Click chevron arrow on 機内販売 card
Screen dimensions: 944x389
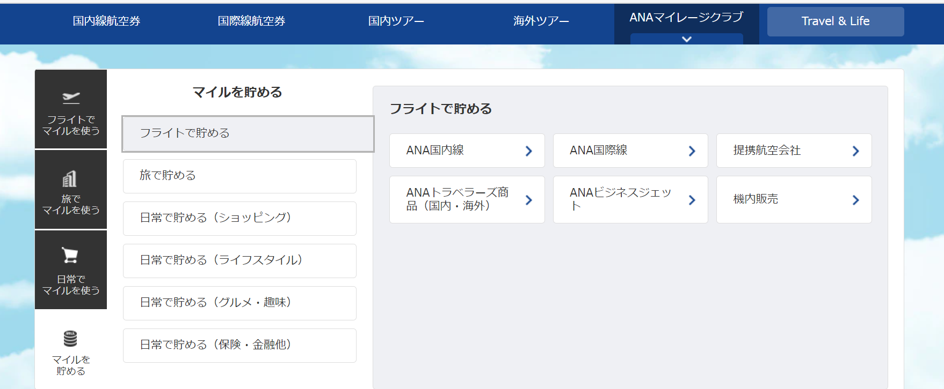(856, 200)
